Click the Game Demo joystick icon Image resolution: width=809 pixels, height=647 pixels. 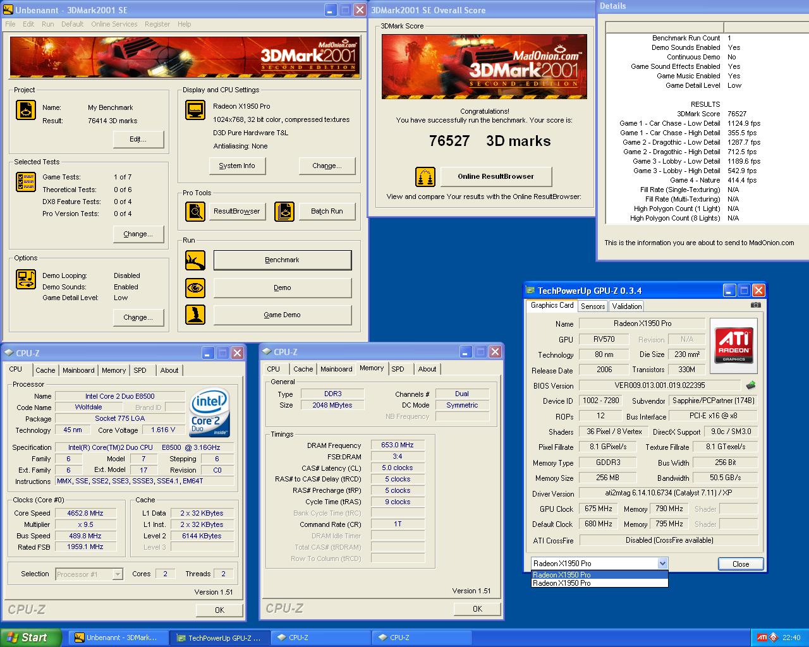click(195, 315)
